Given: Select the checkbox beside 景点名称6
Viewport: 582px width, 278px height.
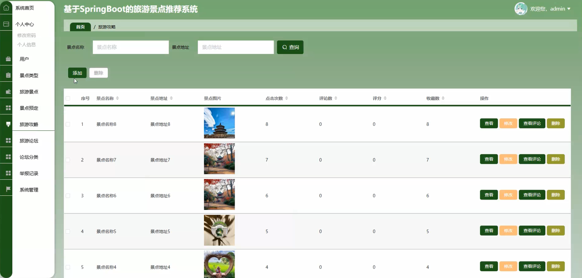Looking at the screenshot, I should coord(68,195).
